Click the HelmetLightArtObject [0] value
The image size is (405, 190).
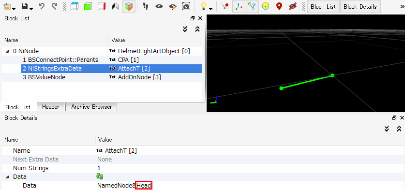coord(154,51)
